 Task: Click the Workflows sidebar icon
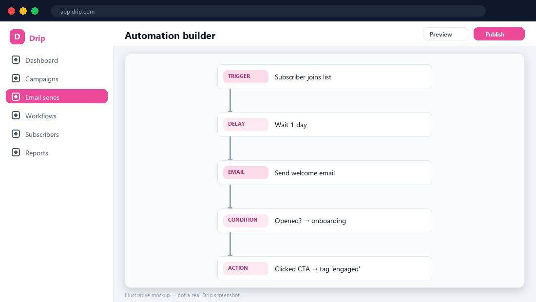16,115
